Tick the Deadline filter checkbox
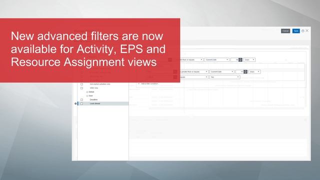 coord(81,100)
